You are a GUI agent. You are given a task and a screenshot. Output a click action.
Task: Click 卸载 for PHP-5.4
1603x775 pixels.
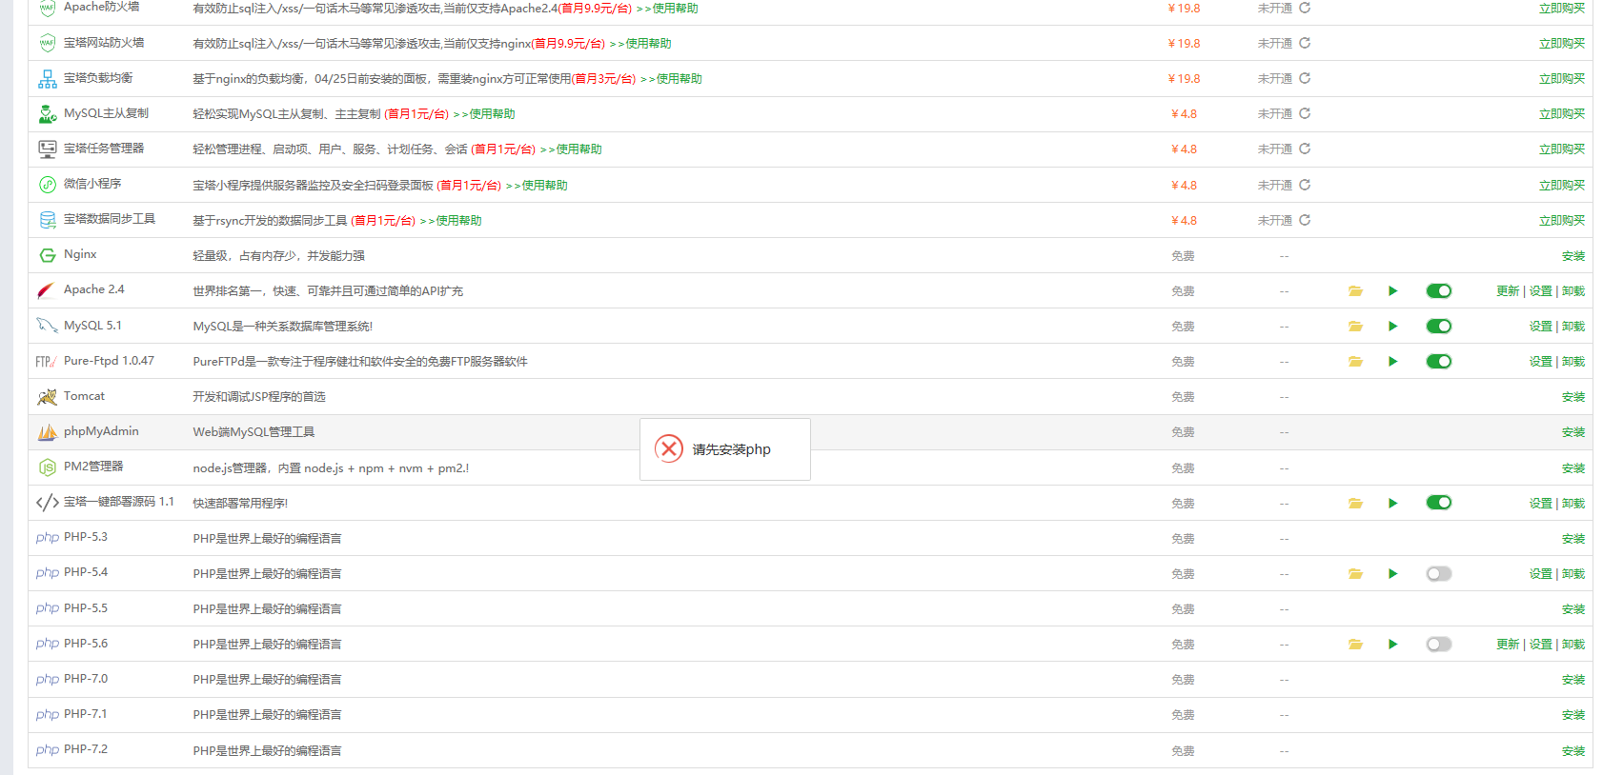click(1573, 574)
